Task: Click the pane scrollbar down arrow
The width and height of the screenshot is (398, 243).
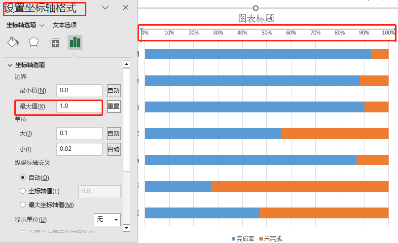Action: (x=126, y=228)
